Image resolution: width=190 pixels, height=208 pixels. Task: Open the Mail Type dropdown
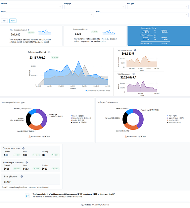[x=158, y=7]
